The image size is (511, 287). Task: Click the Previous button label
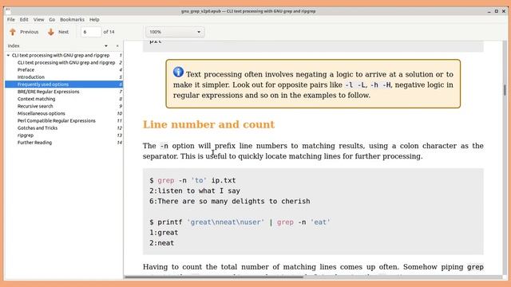(29, 32)
